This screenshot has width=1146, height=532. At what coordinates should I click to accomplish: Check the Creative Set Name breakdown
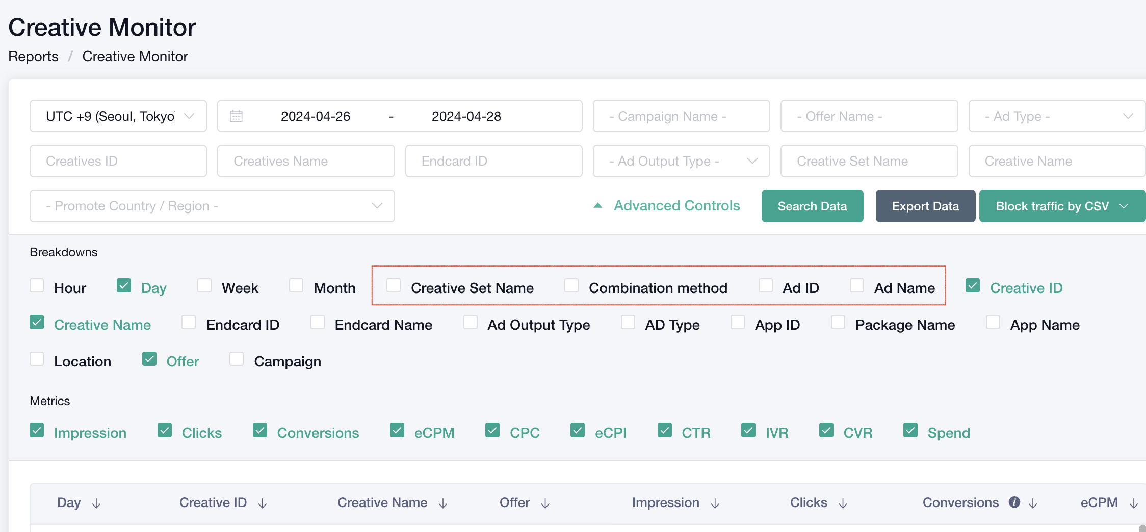(x=394, y=285)
